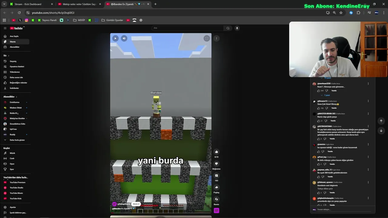Open the MEKİP bookmarks folder
Screen dimensions: 388x218
tap(79, 20)
